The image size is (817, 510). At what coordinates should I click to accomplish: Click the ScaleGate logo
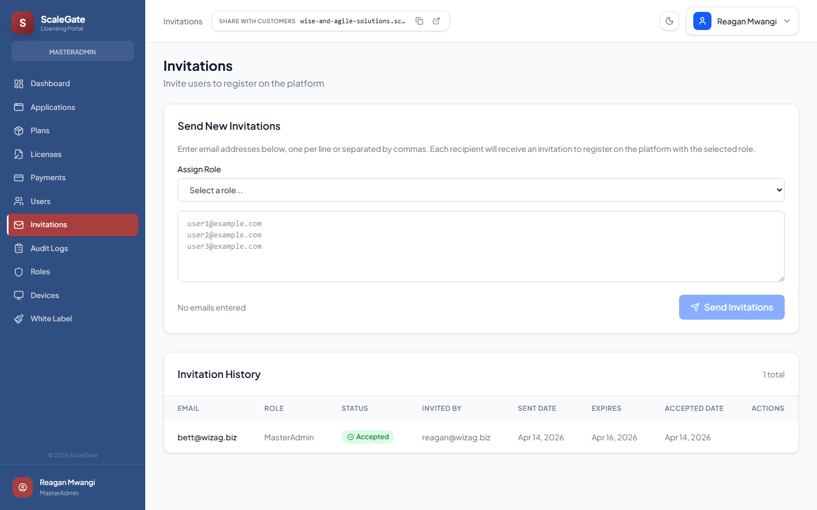[23, 23]
